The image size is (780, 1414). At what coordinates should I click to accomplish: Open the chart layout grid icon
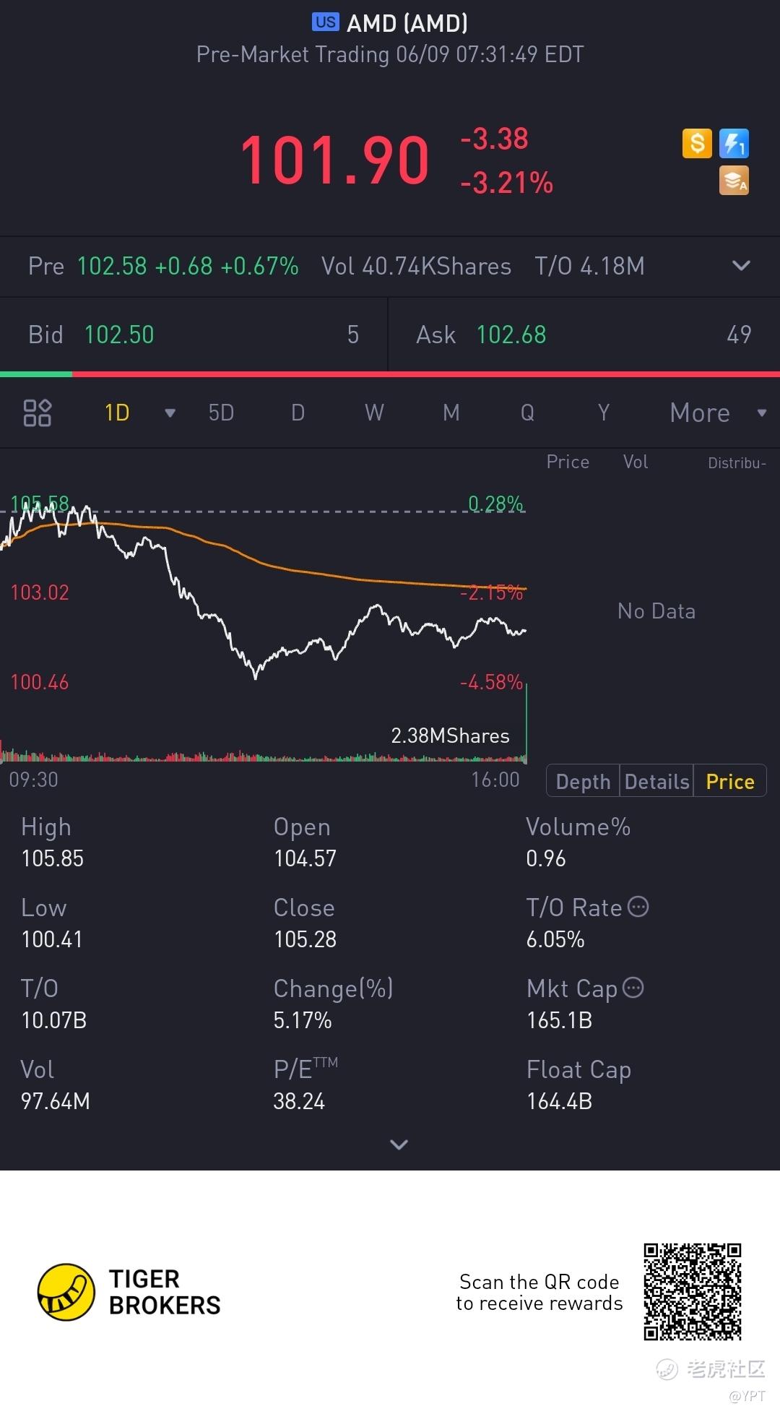[x=38, y=413]
